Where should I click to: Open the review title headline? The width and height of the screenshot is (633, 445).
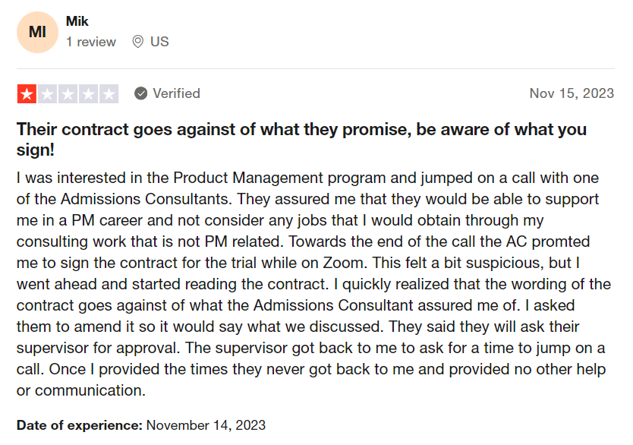pos(301,139)
